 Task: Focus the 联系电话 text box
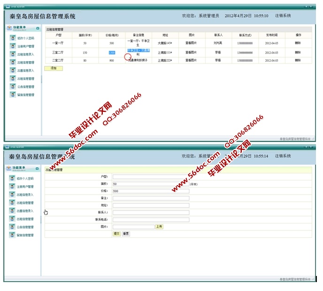tap(151, 220)
